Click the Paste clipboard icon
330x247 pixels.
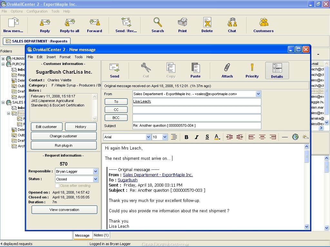pos(196,70)
